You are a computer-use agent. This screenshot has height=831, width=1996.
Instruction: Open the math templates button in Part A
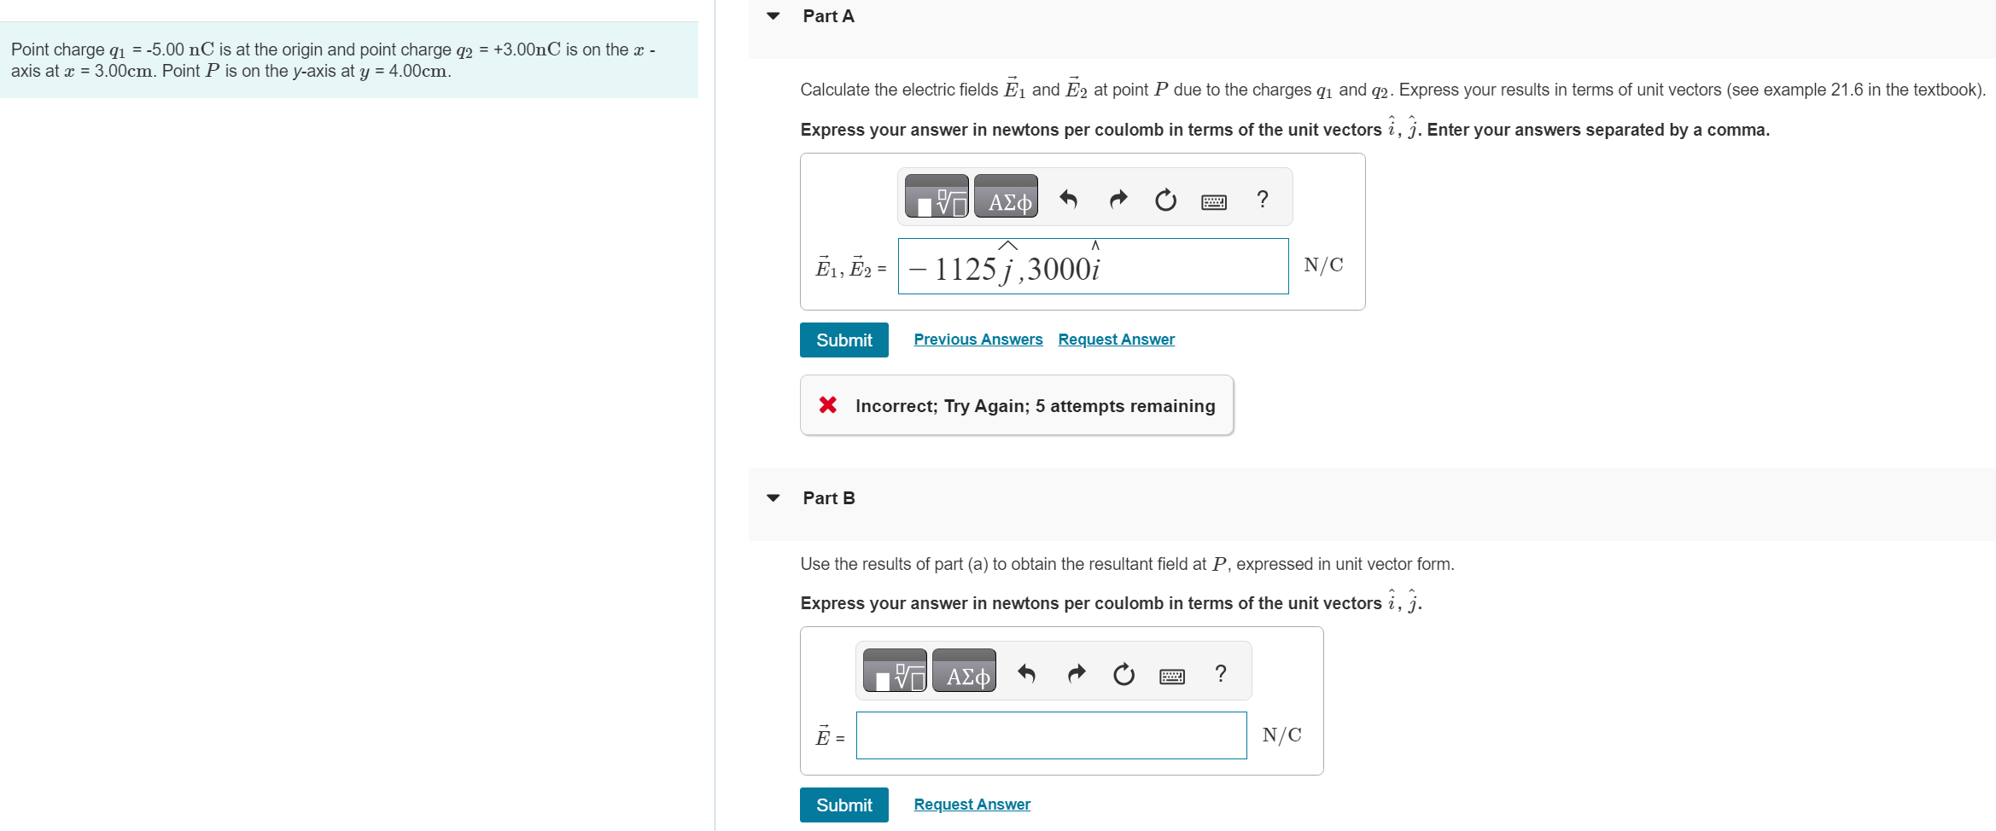937,196
